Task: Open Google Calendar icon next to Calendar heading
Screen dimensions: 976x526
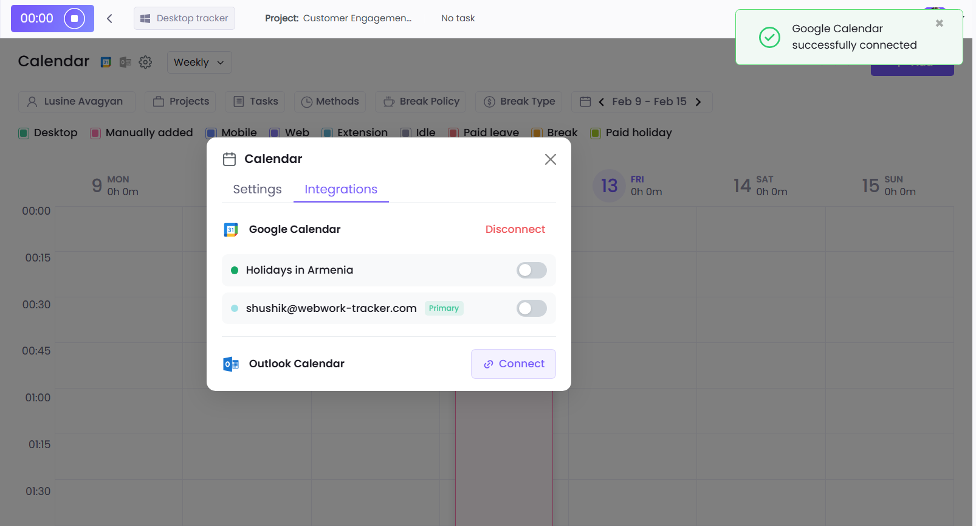Action: [x=106, y=62]
